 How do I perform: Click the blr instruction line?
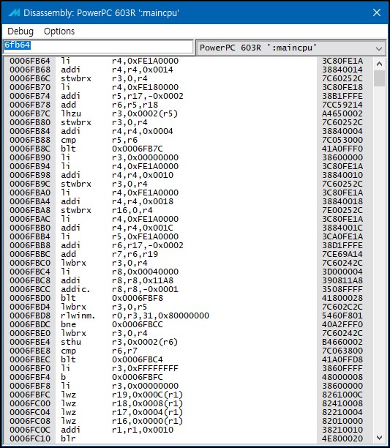pos(189,438)
